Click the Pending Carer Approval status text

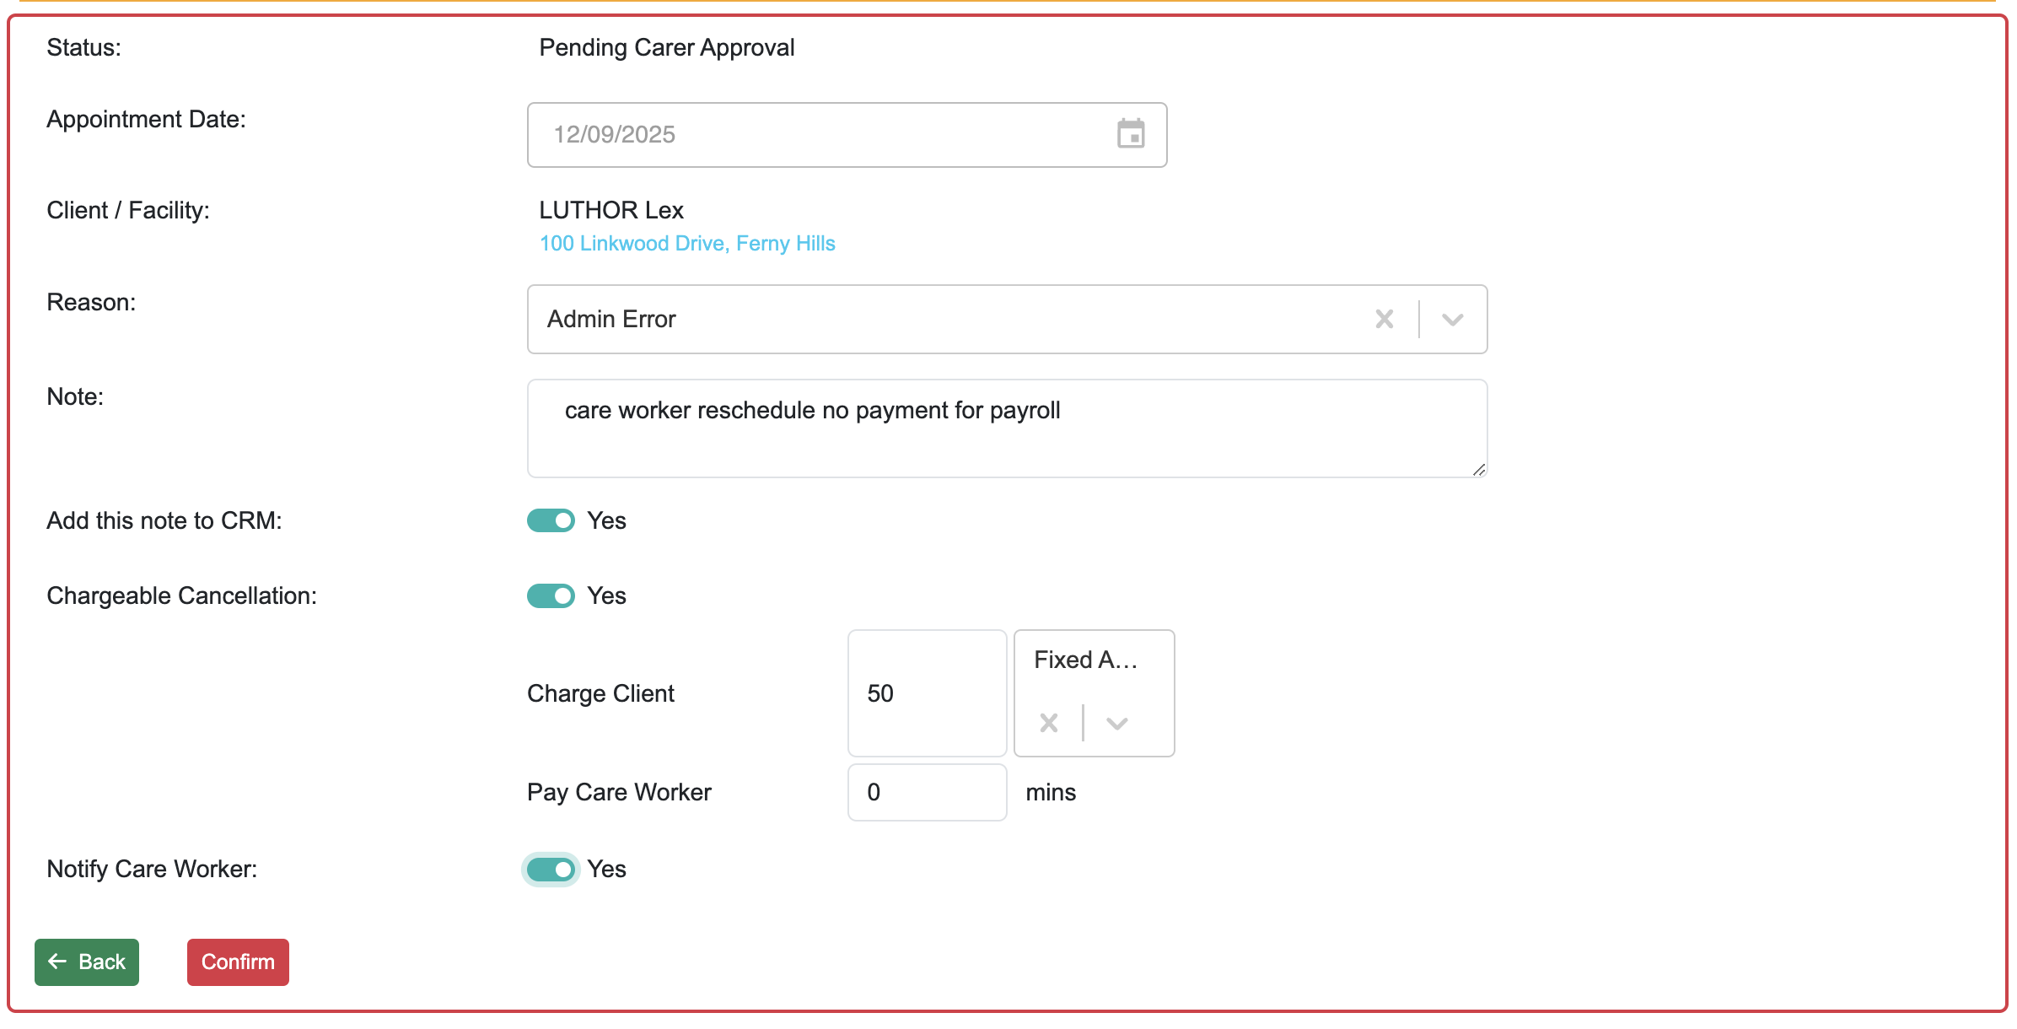[666, 47]
